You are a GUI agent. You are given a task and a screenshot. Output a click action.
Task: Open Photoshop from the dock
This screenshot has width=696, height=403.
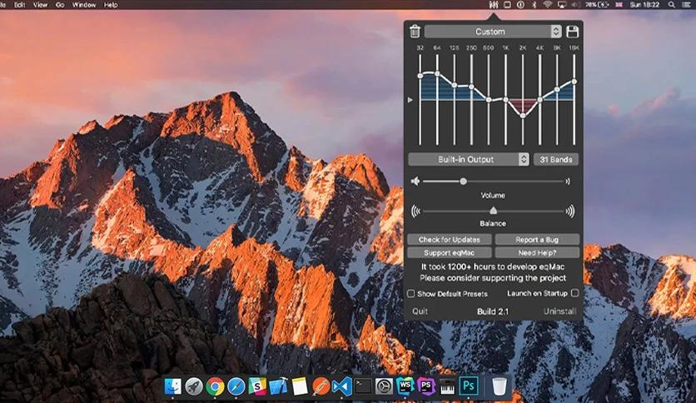(x=469, y=386)
